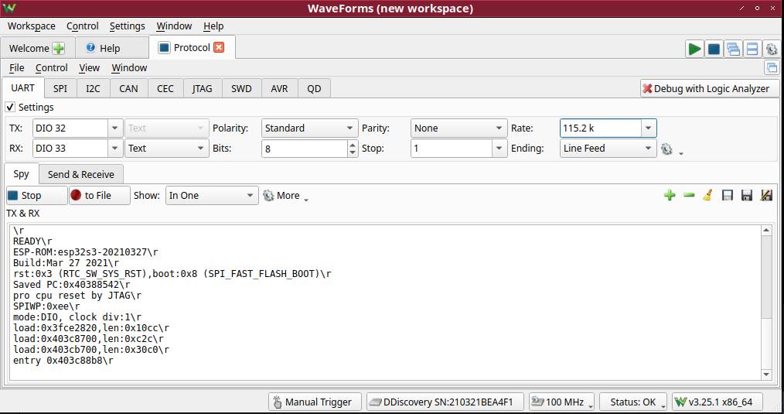Click the record to File button

pyautogui.click(x=100, y=195)
